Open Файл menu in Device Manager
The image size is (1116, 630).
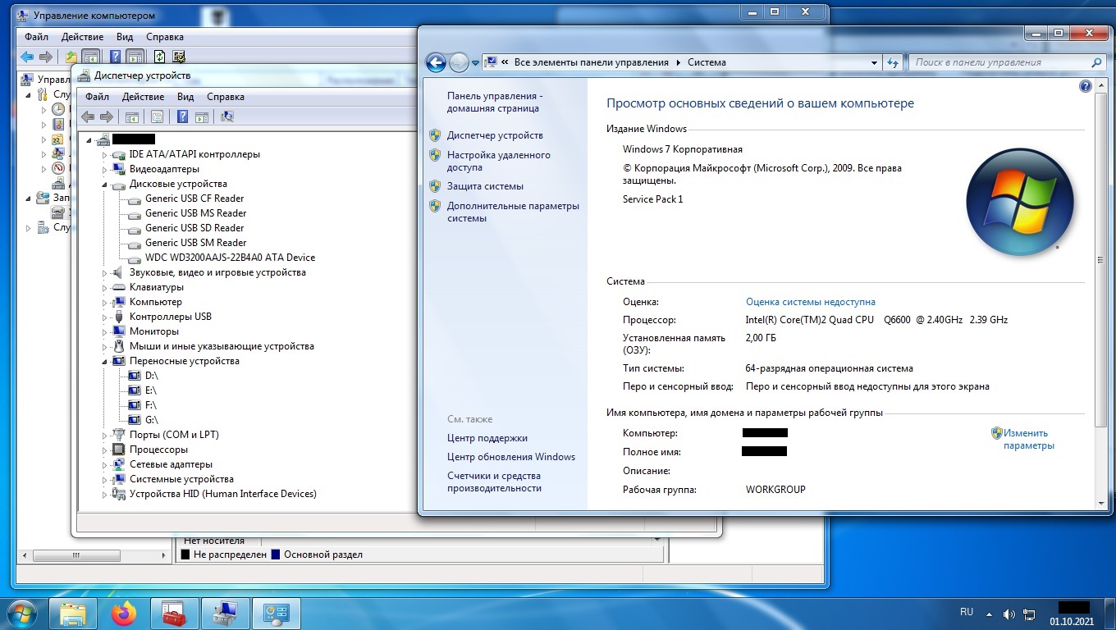click(x=97, y=97)
